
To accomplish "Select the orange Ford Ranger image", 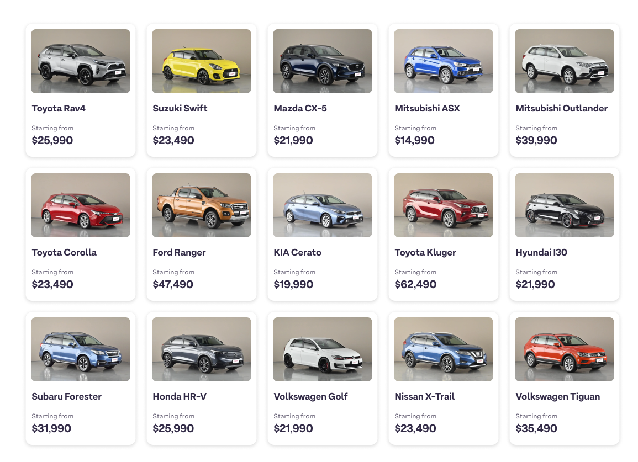I will pyautogui.click(x=202, y=205).
